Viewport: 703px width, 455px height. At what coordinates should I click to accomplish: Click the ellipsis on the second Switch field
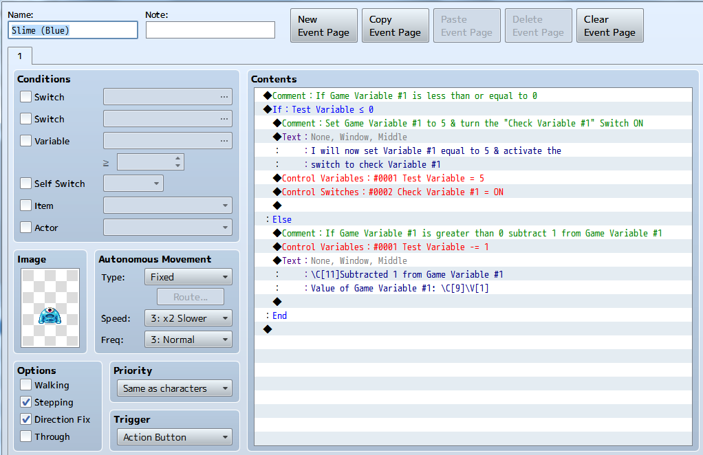click(x=224, y=119)
